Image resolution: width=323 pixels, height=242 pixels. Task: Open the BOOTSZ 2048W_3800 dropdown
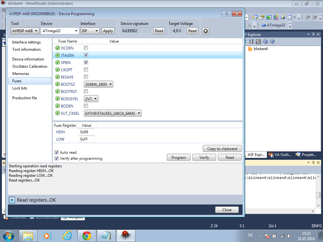(x=98, y=84)
